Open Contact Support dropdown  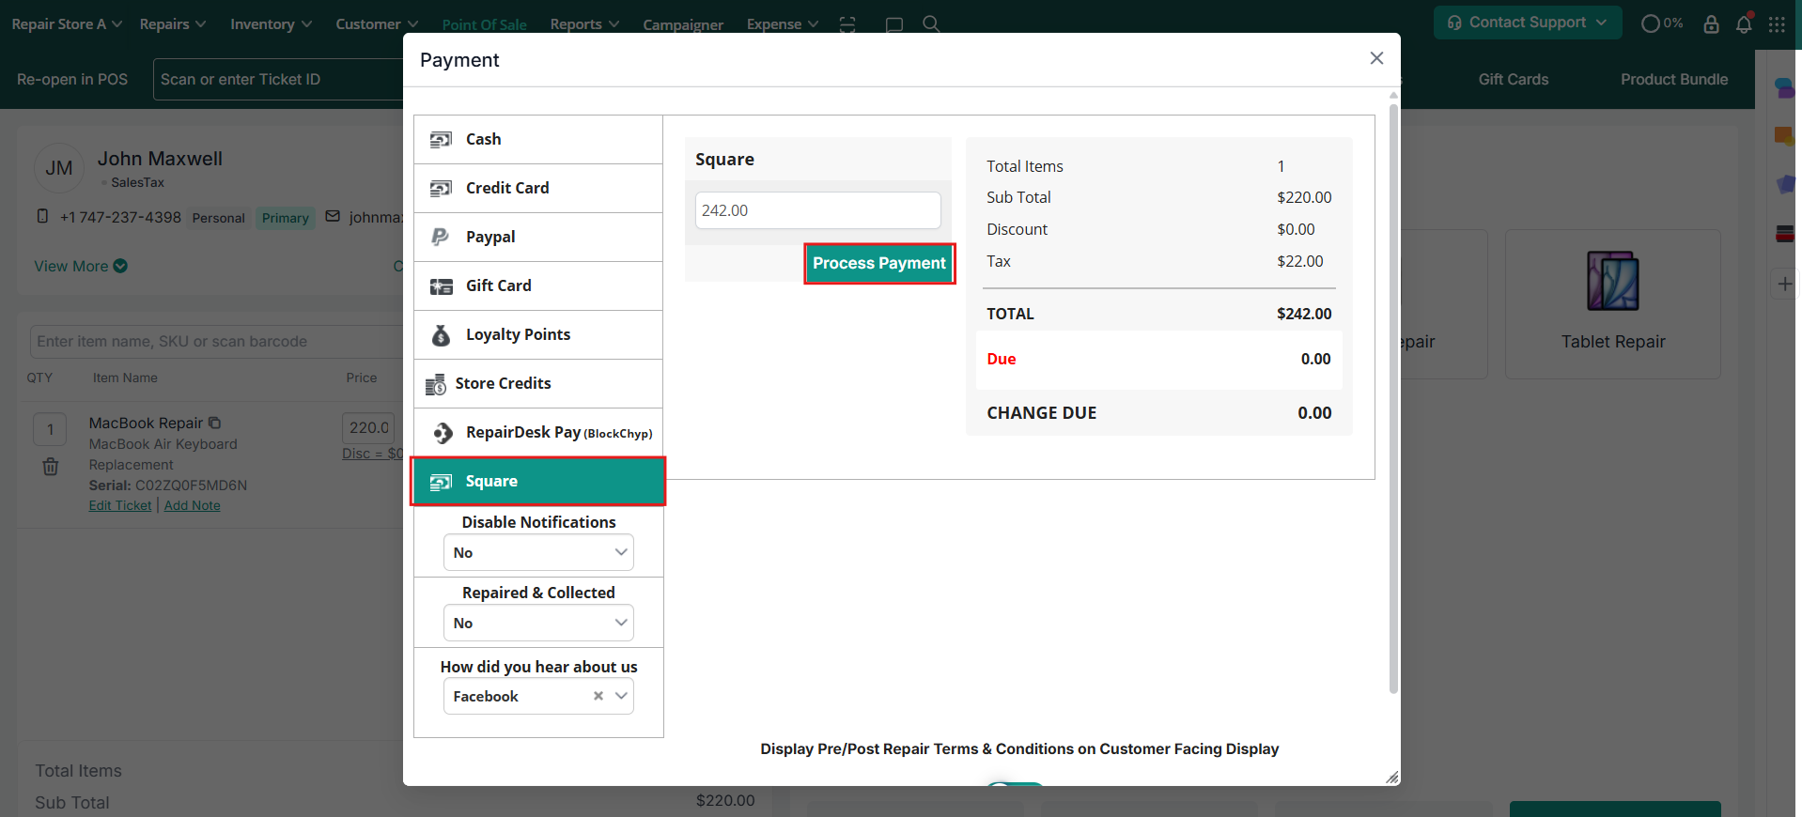(1528, 23)
